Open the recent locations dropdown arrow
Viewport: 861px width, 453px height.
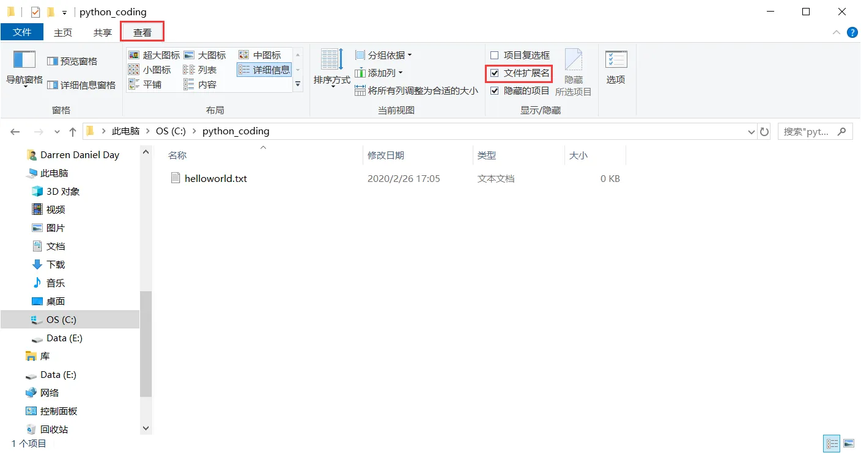(57, 132)
